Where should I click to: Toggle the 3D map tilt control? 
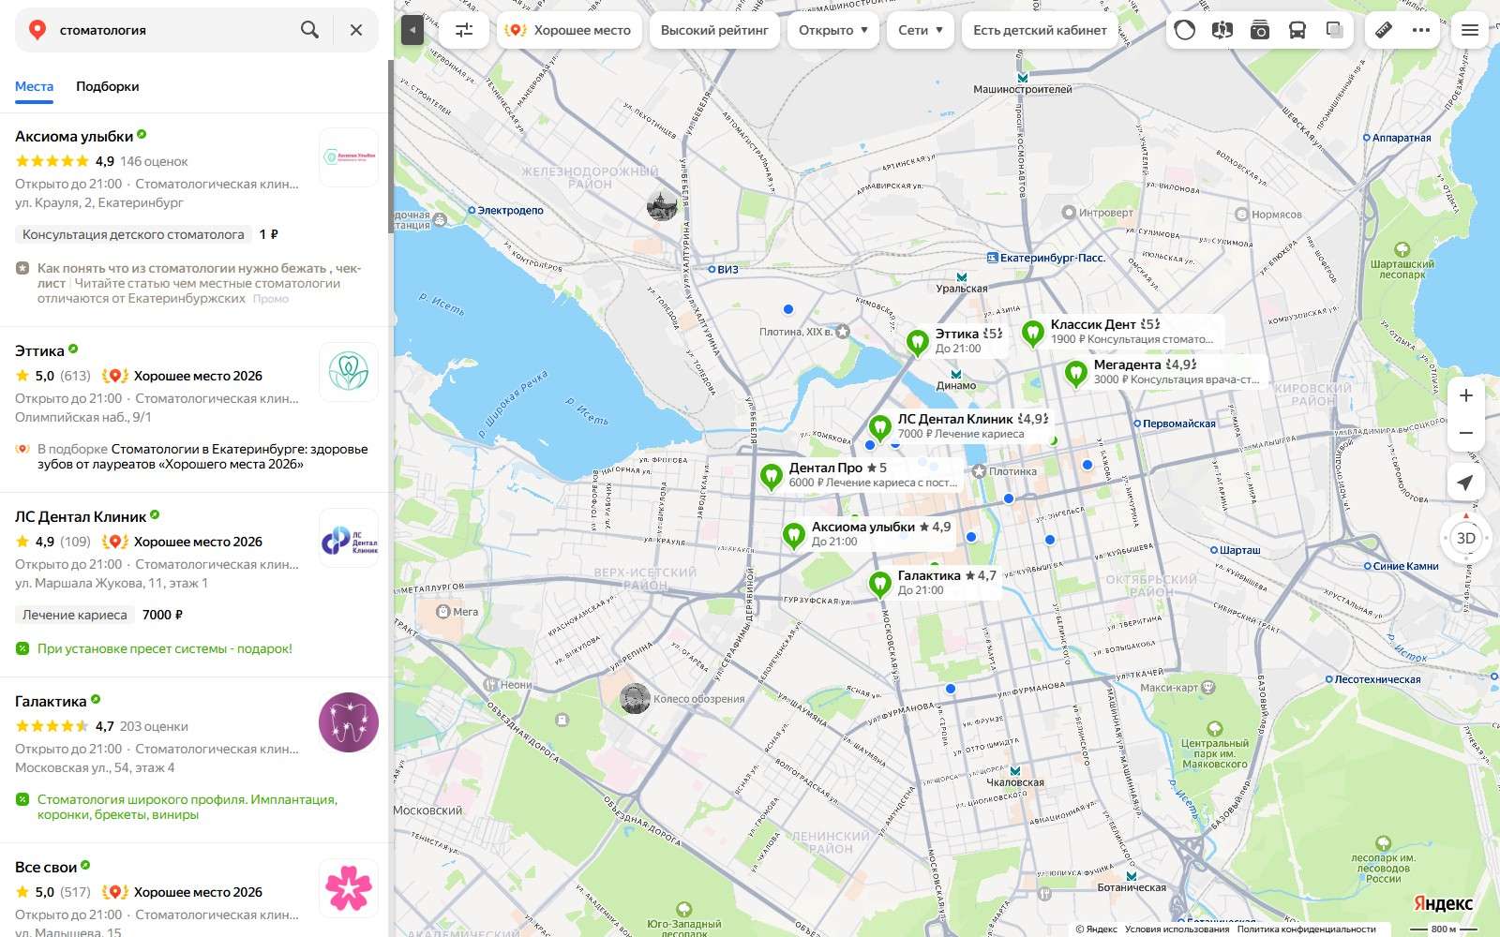(x=1465, y=538)
